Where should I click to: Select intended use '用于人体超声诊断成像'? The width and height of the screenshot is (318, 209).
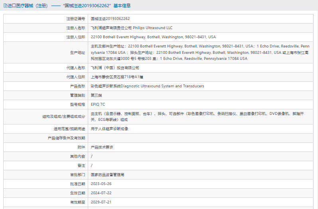[x=109, y=129]
